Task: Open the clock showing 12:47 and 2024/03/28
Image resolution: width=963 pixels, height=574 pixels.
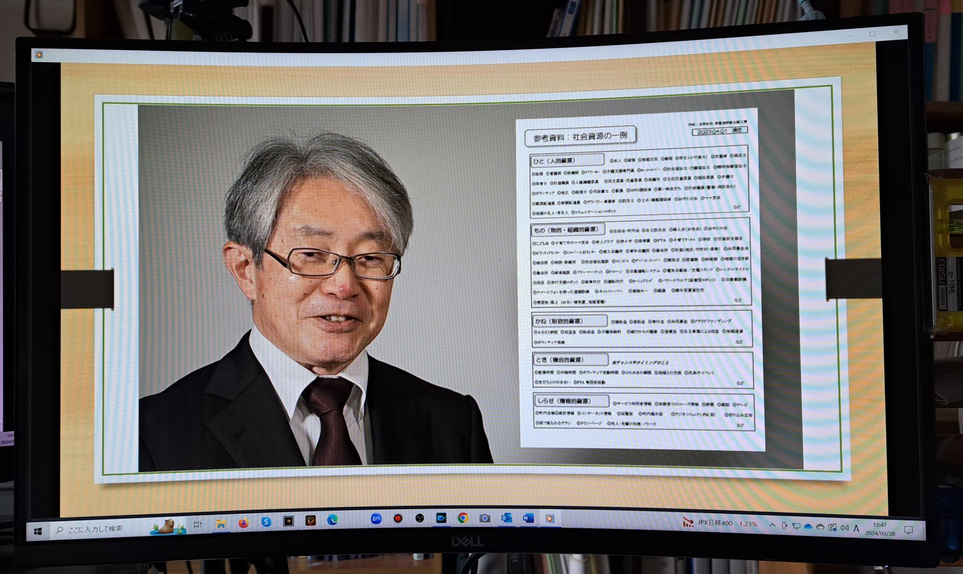Action: (x=880, y=529)
